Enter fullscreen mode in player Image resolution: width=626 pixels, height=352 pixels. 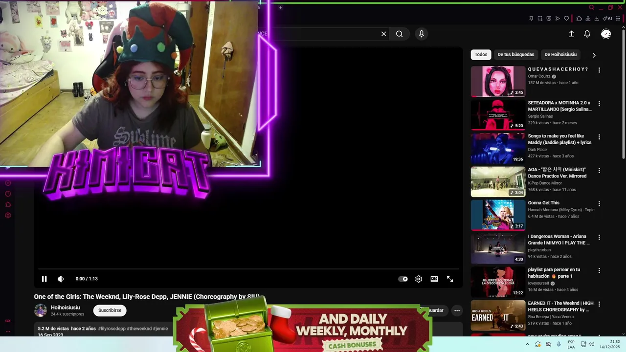point(450,279)
